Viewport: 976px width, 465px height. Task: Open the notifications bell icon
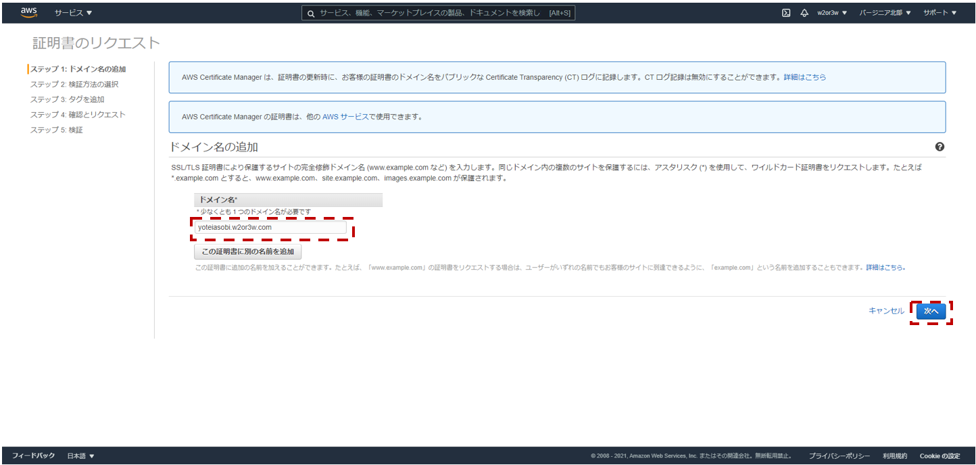tap(804, 13)
